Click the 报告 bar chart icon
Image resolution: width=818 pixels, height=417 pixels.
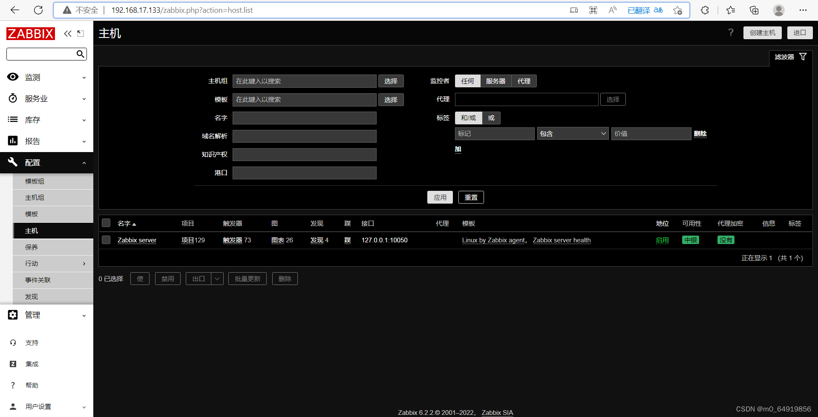pyautogui.click(x=13, y=141)
